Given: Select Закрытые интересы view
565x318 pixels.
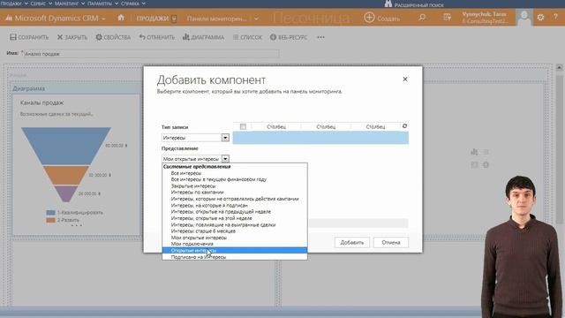Looking at the screenshot, I should click(193, 186).
